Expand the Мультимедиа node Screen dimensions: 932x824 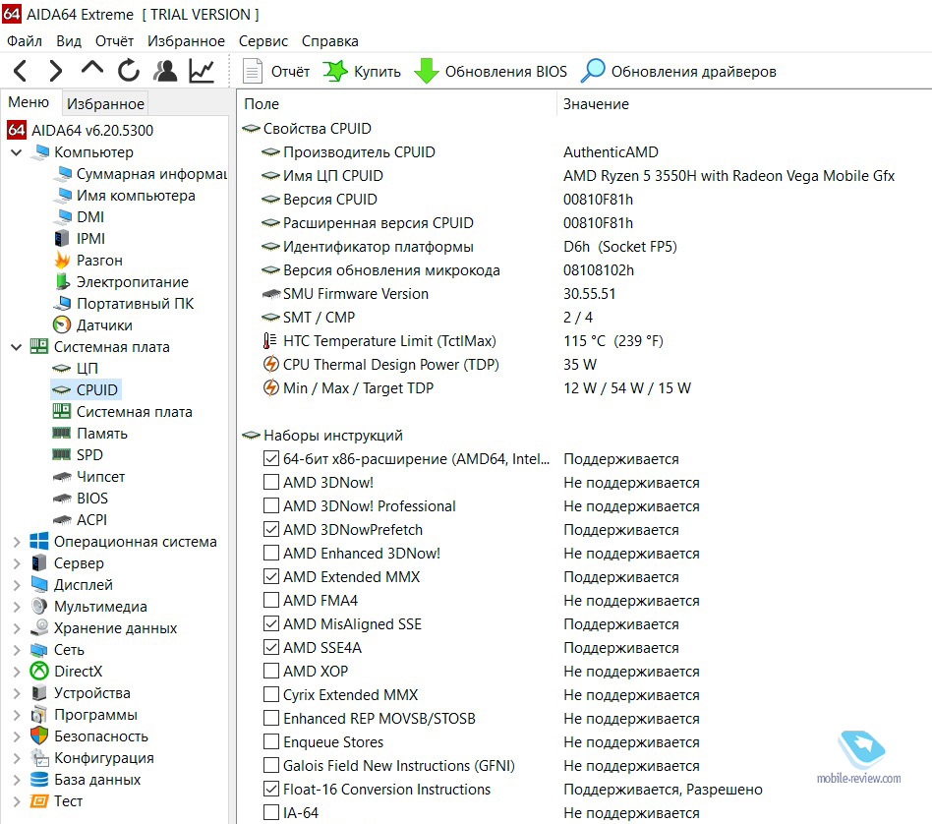[x=17, y=607]
